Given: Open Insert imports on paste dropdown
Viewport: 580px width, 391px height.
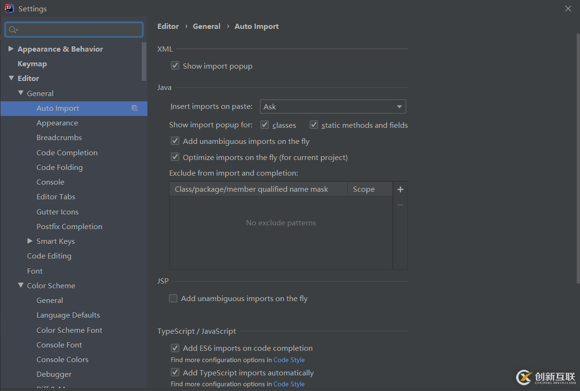Looking at the screenshot, I should tap(333, 107).
